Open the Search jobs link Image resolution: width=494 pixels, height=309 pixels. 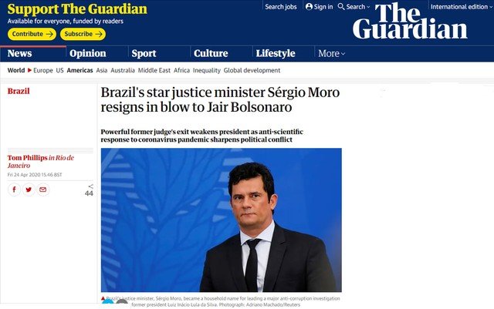point(281,7)
